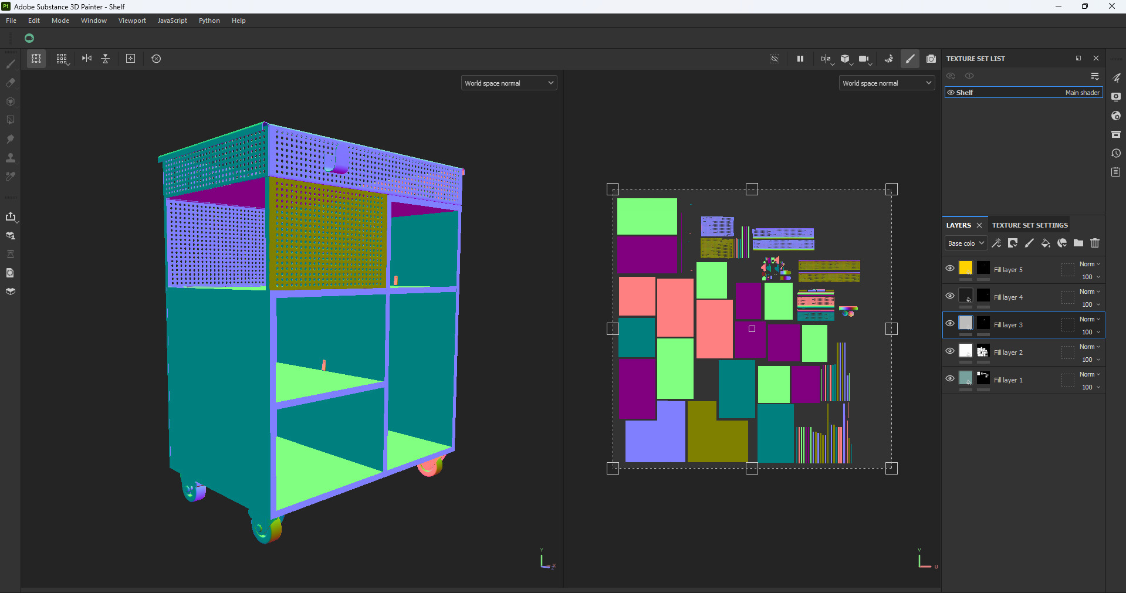Select the Paint brush tool in left toolbar
Screen dimensions: 1126x593
11,64
